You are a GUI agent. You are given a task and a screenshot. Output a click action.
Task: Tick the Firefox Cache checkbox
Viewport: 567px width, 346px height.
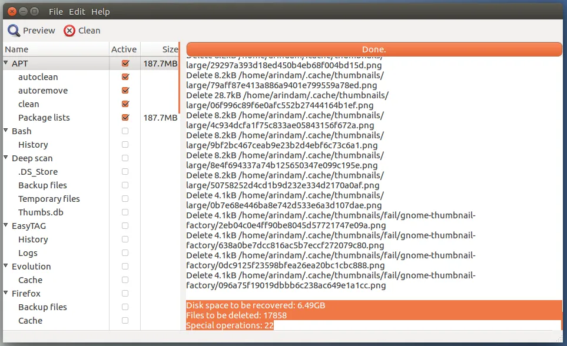(125, 321)
